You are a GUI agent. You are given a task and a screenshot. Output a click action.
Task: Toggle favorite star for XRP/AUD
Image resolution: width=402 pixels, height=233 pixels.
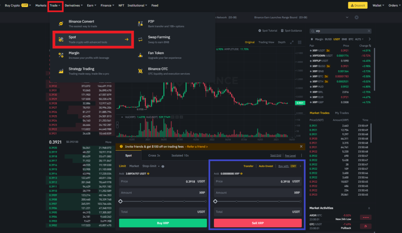point(311,87)
